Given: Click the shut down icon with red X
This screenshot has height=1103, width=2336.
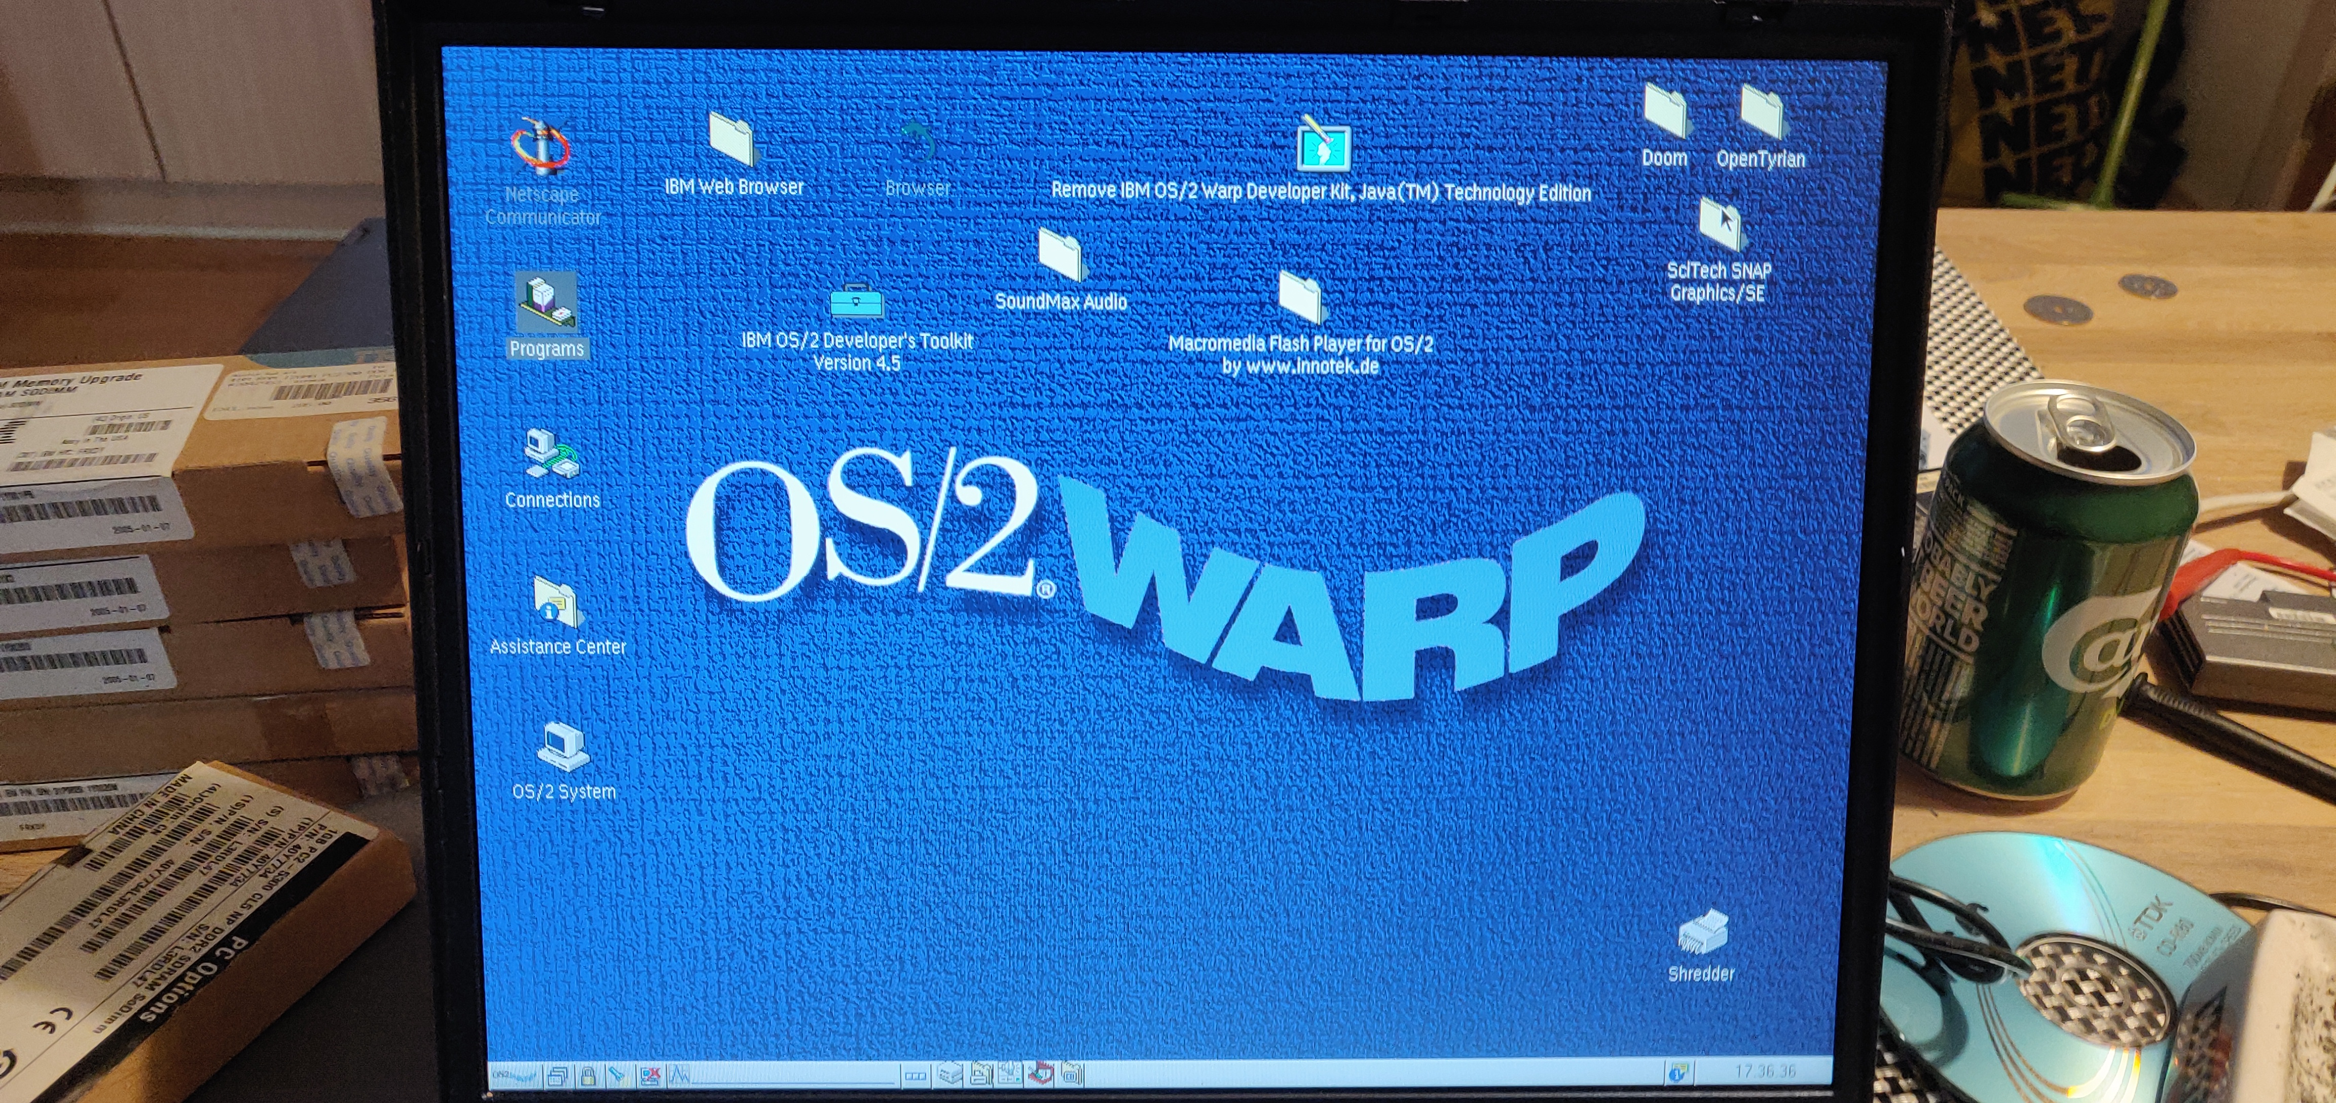Looking at the screenshot, I should click(x=651, y=1077).
